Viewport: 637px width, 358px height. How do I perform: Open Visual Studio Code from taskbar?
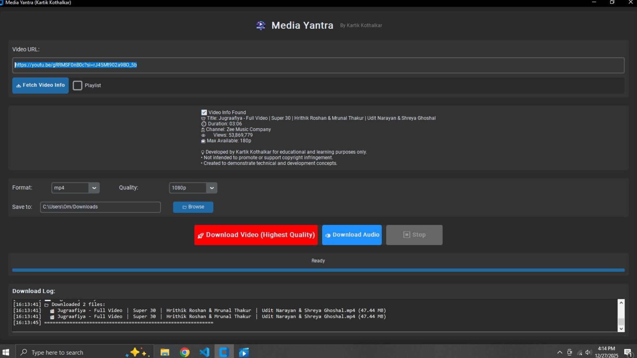pyautogui.click(x=204, y=352)
